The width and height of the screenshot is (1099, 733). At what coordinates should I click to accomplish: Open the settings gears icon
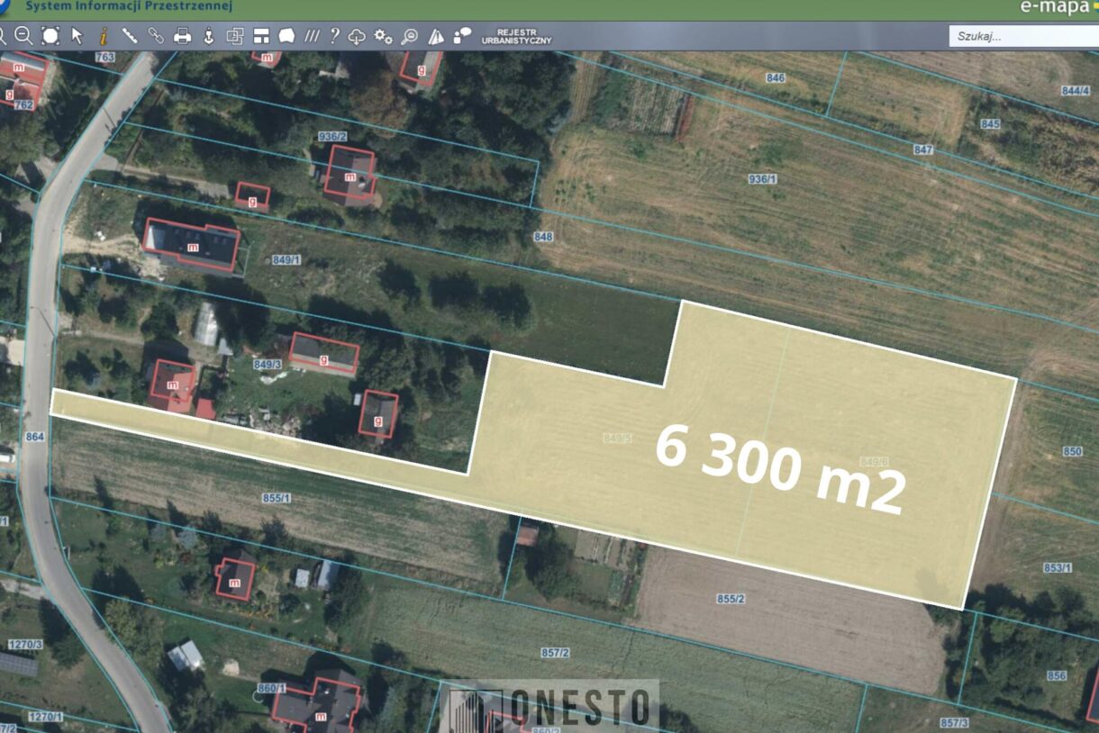pos(382,38)
